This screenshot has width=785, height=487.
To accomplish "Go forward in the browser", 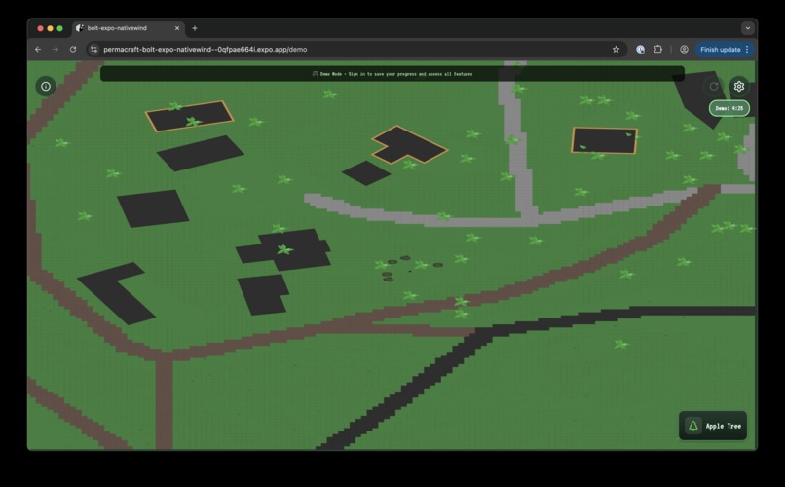I will click(56, 49).
